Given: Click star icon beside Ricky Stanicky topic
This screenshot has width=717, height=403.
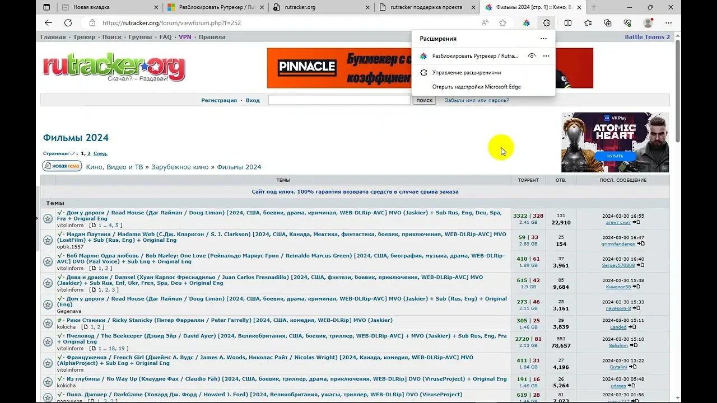Looking at the screenshot, I should click(x=48, y=324).
